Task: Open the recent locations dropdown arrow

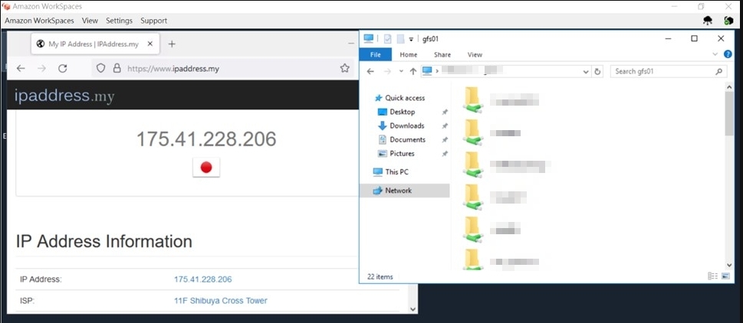Action: [401, 71]
